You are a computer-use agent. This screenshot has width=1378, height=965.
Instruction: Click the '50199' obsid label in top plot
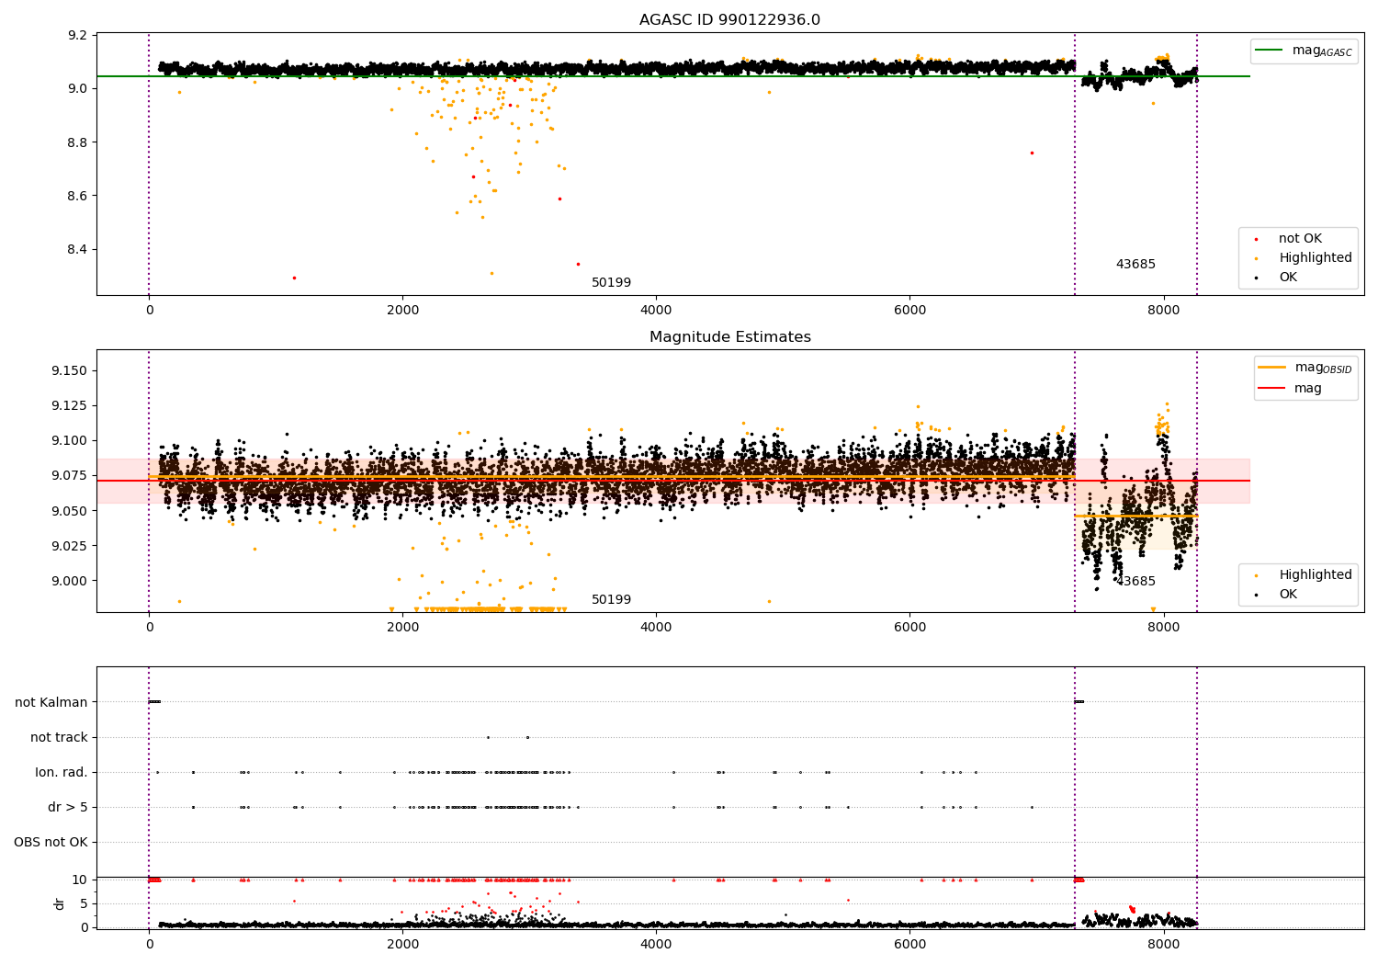tap(611, 283)
